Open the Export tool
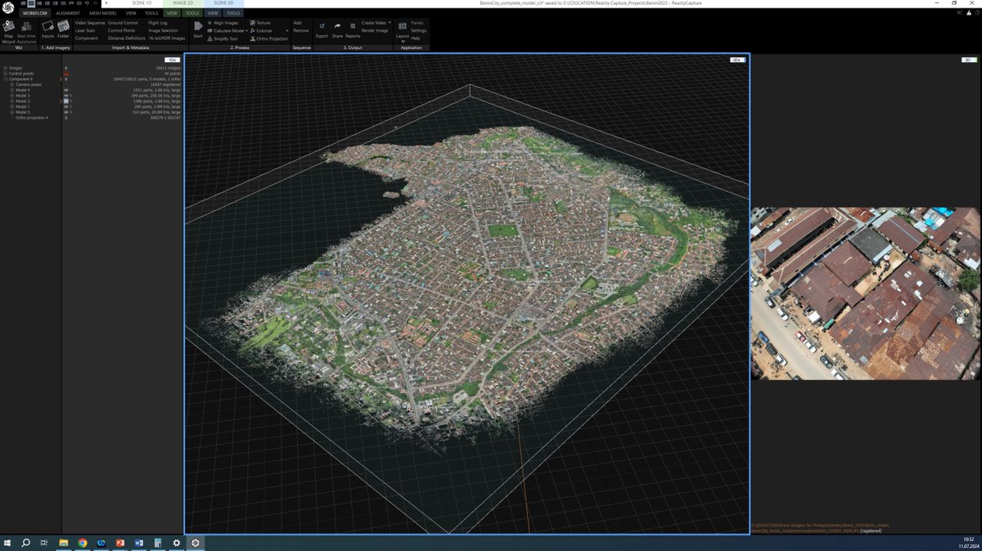Viewport: 982px width, 551px height. click(x=322, y=30)
